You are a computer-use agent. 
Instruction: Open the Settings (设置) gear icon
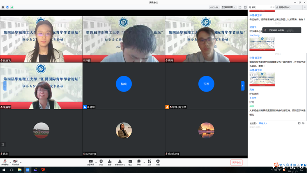coord(158,162)
